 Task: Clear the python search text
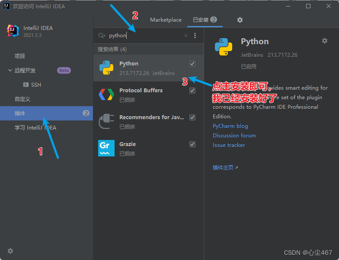tap(186, 36)
